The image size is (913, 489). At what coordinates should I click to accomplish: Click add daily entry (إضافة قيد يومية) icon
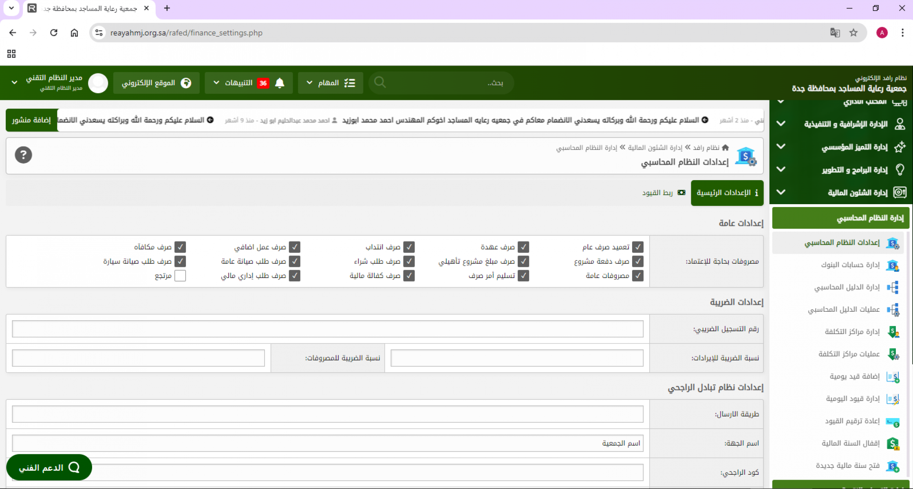click(x=893, y=377)
